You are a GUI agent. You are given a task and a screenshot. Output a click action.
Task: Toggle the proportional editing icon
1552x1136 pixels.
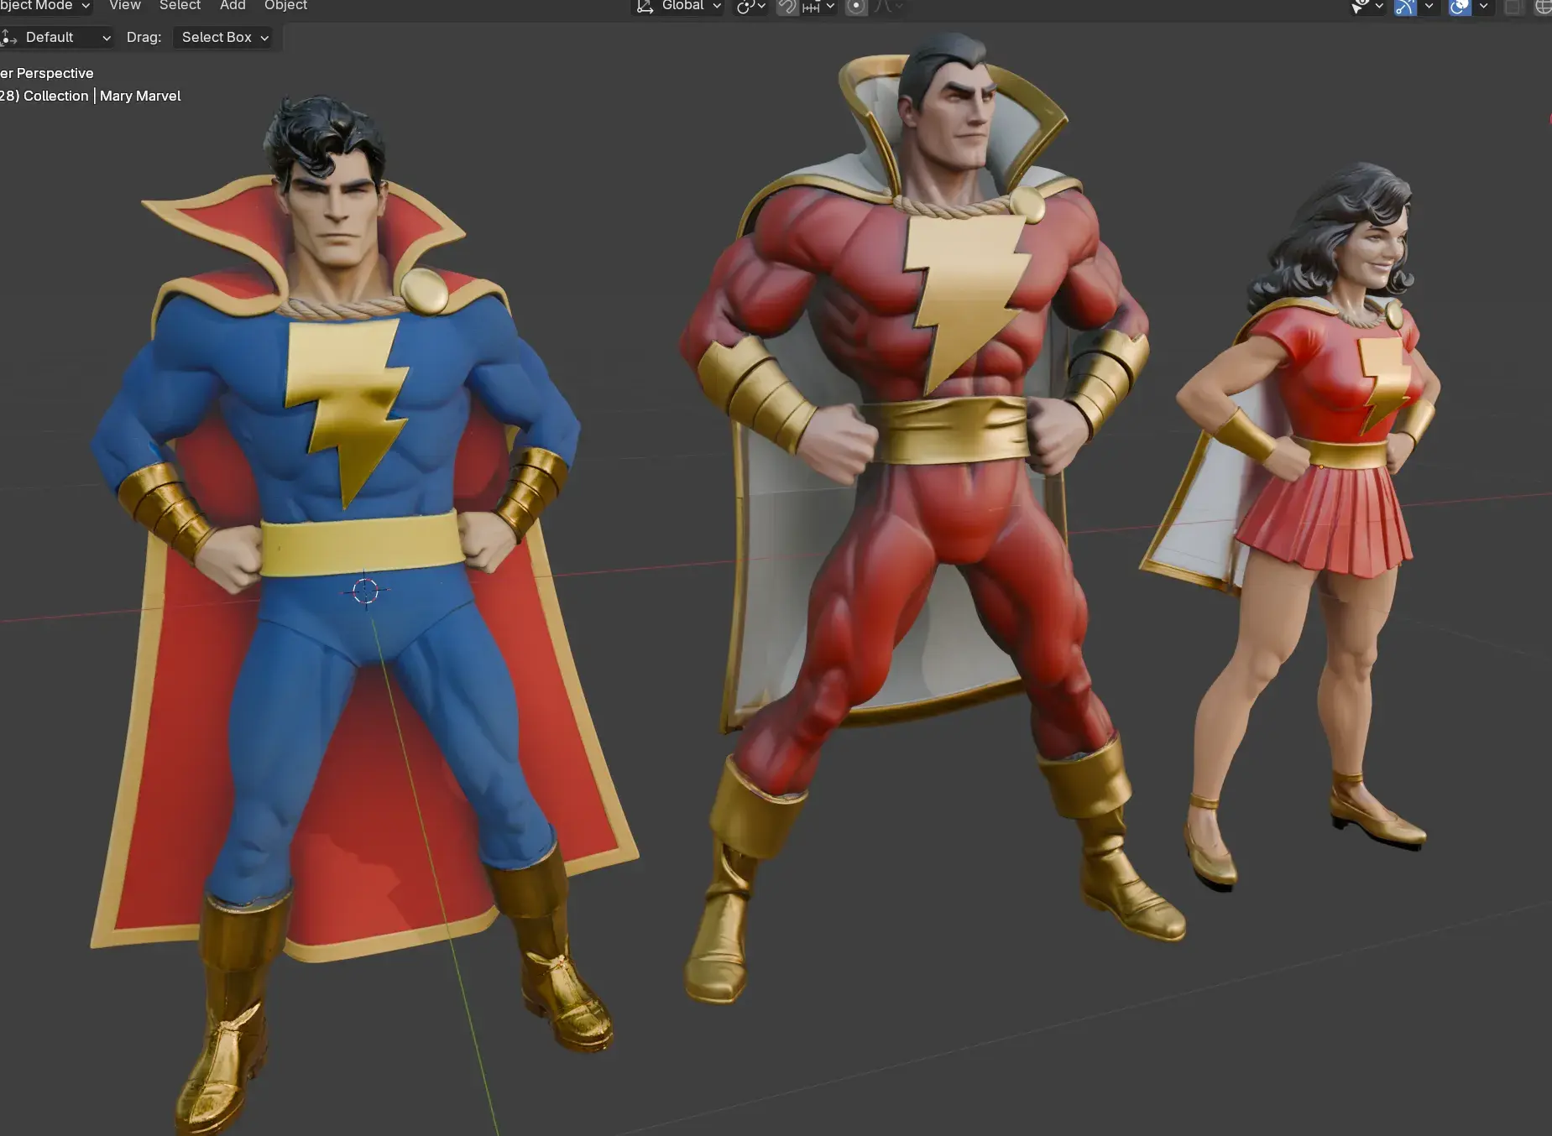coord(855,7)
